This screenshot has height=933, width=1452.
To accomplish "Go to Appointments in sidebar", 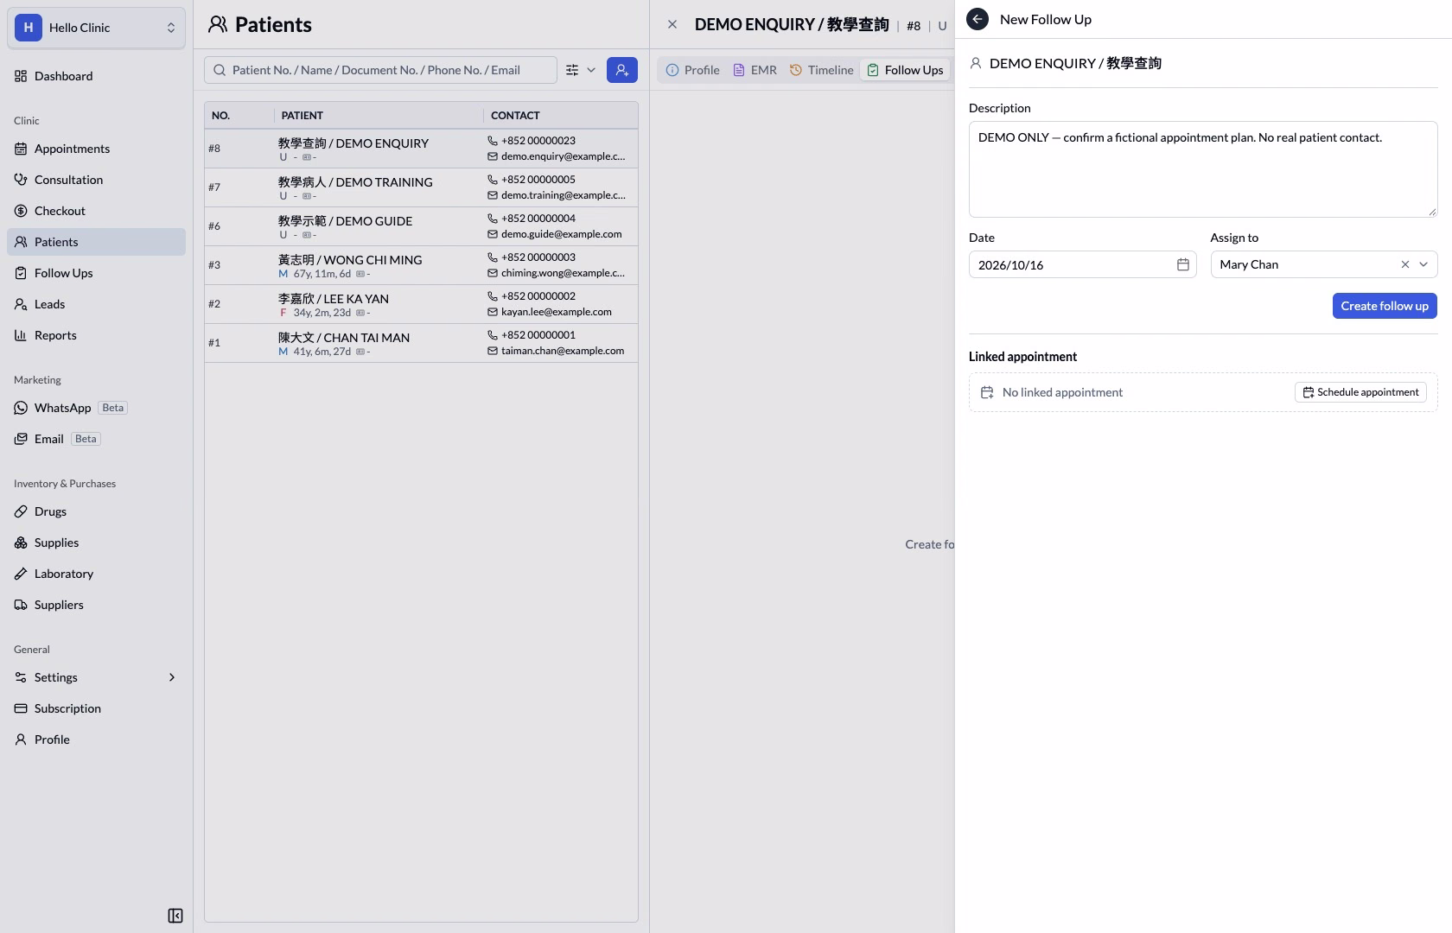I will 96,149.
